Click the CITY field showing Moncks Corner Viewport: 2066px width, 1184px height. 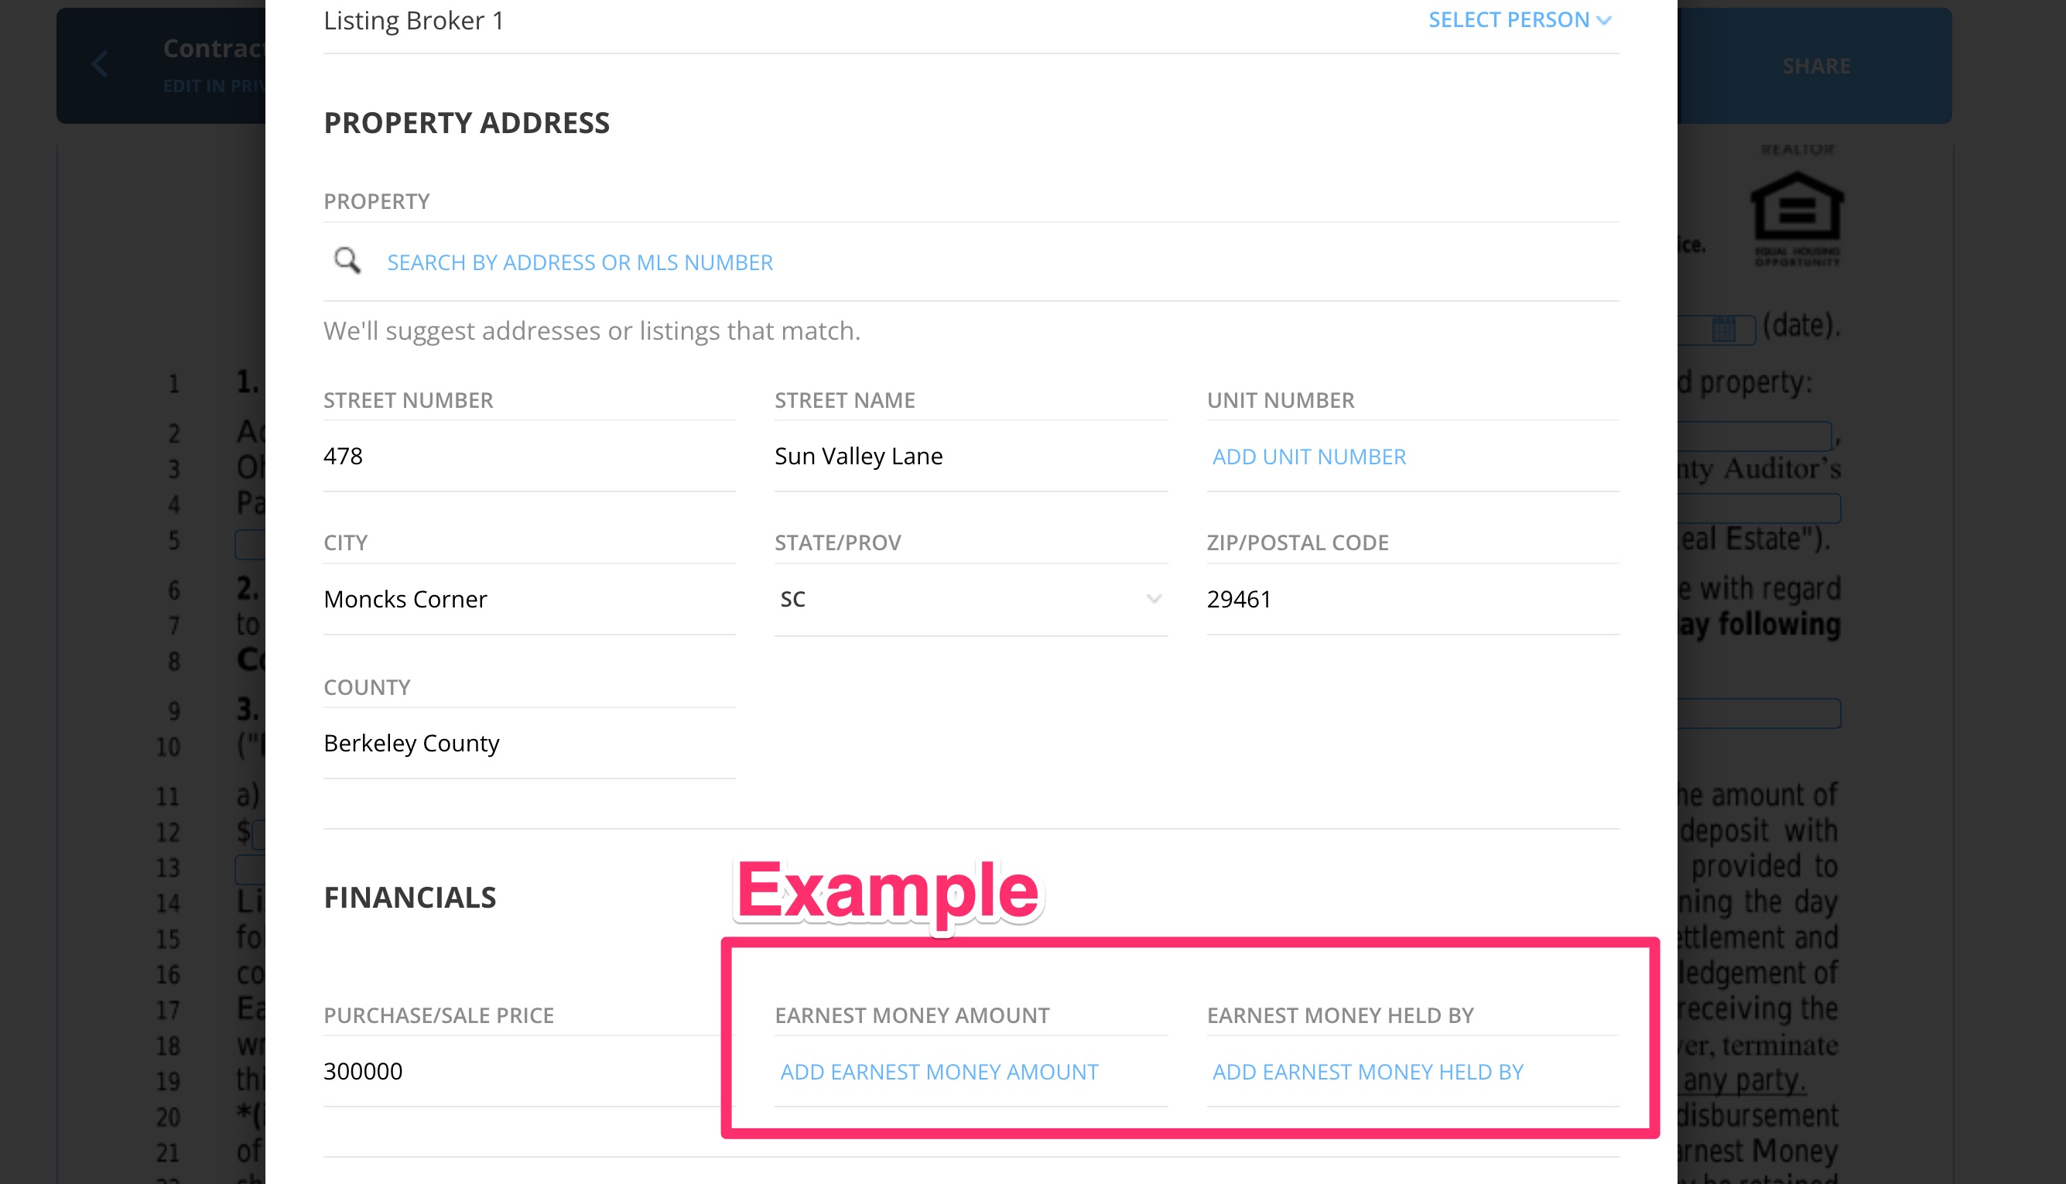point(528,599)
